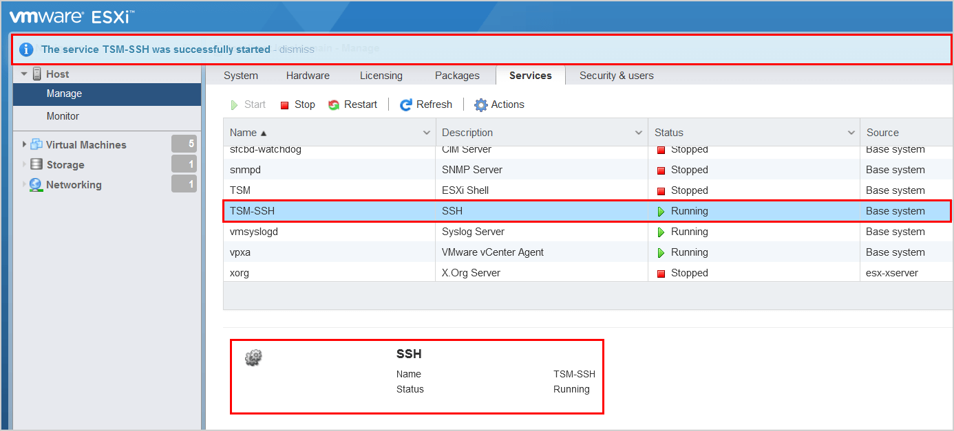The width and height of the screenshot is (954, 431).
Task: Open the Packages tab
Action: pyautogui.click(x=457, y=76)
